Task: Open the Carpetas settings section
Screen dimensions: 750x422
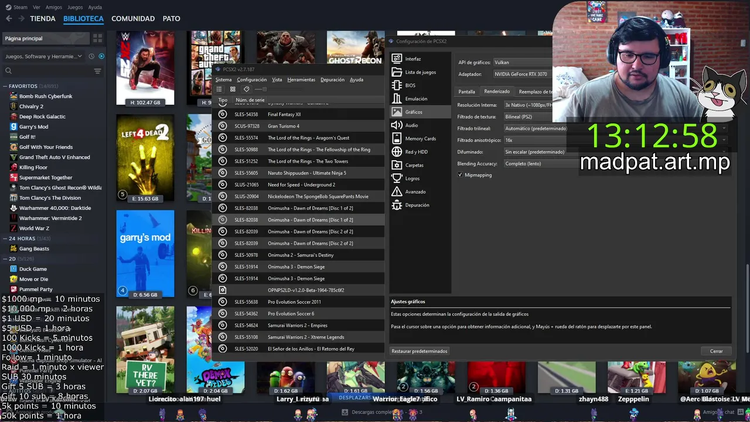Action: (x=420, y=165)
